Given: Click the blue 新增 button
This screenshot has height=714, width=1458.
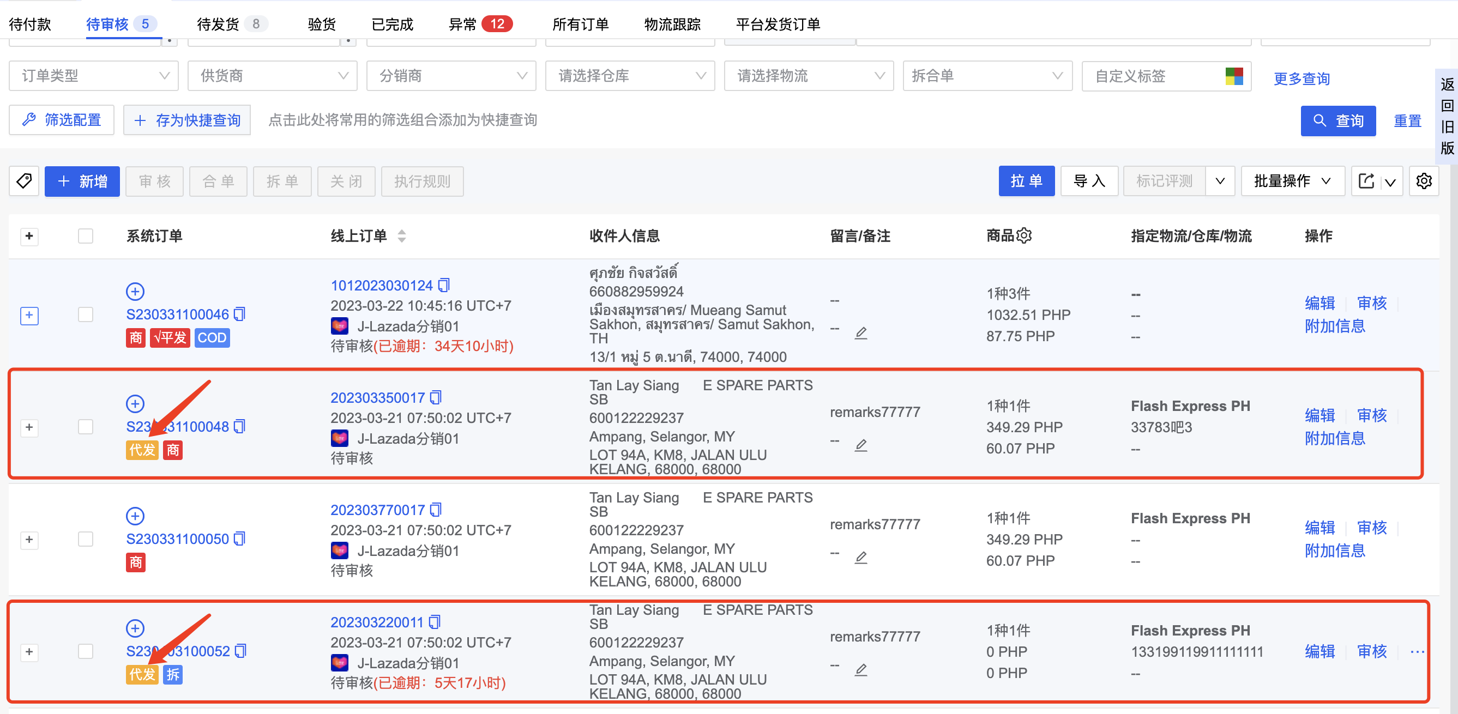Looking at the screenshot, I should coord(82,181).
